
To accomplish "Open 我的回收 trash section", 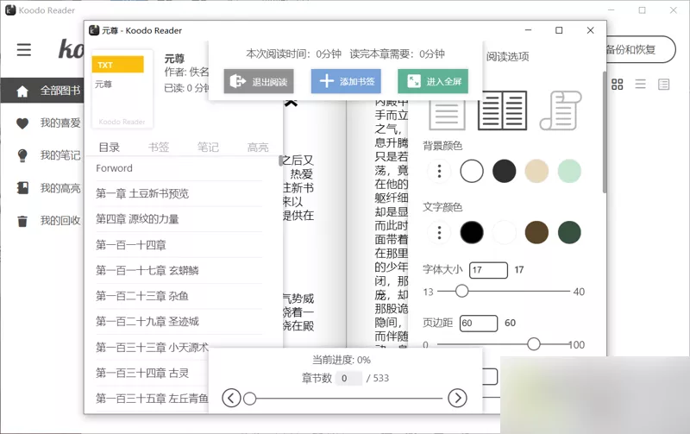I will [60, 221].
